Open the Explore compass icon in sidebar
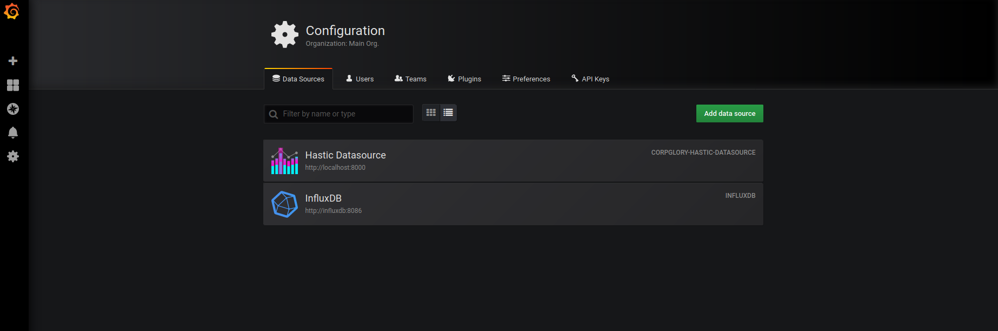 point(13,109)
